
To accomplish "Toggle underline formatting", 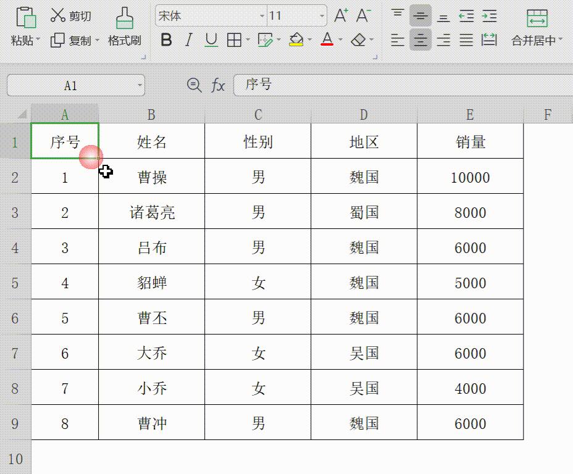I will 210,39.
